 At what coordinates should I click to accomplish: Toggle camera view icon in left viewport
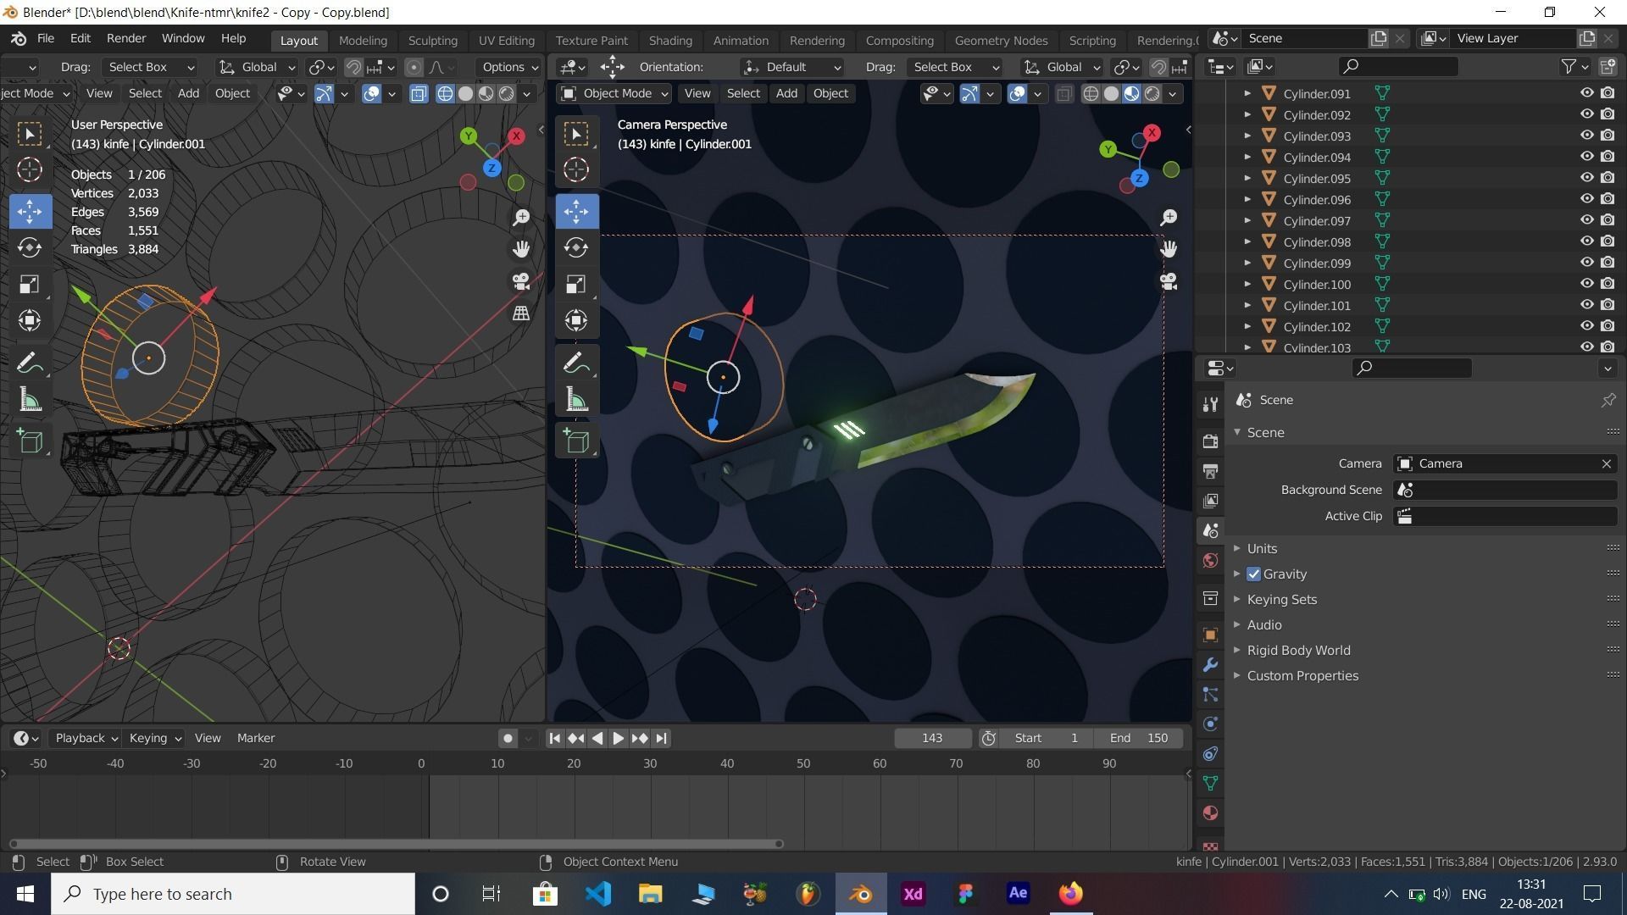(521, 281)
